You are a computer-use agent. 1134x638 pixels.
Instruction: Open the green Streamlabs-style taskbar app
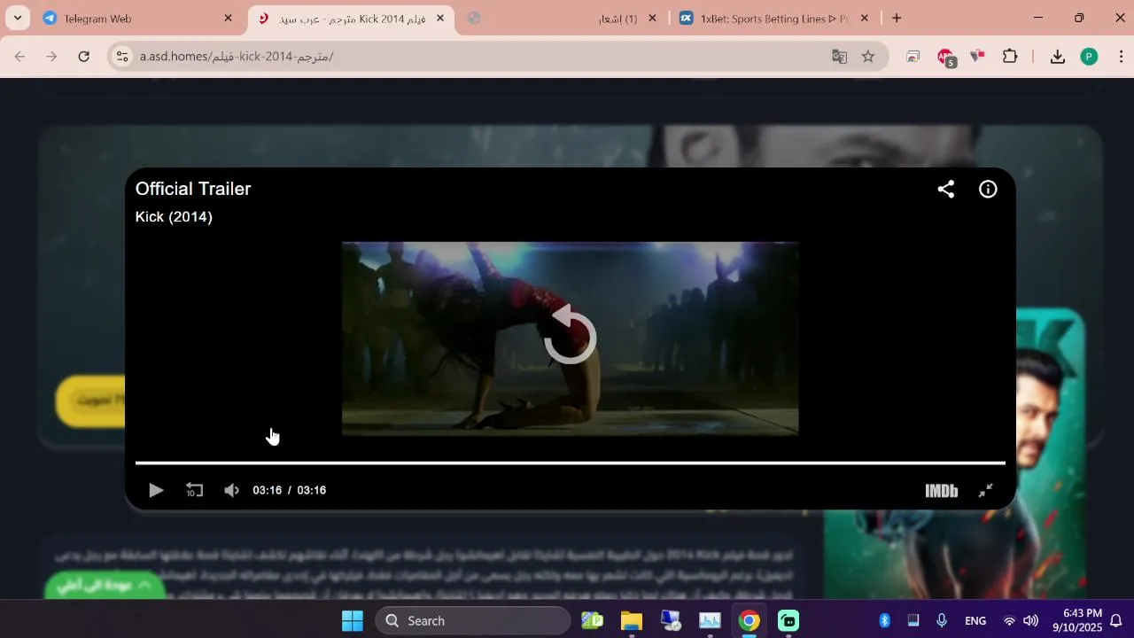tap(788, 620)
